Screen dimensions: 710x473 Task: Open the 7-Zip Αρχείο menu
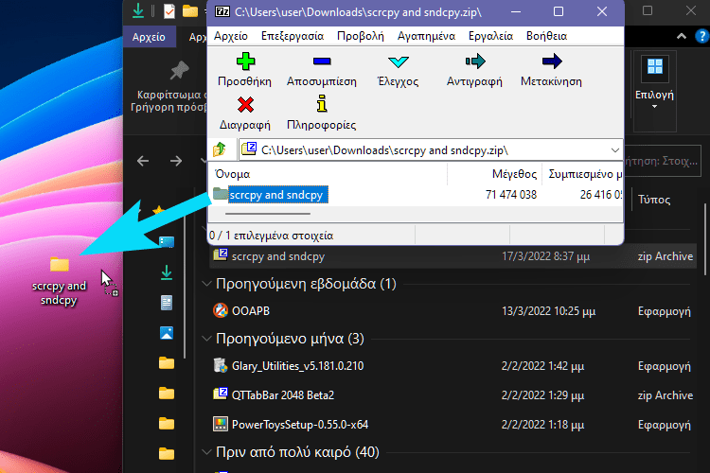tap(230, 36)
